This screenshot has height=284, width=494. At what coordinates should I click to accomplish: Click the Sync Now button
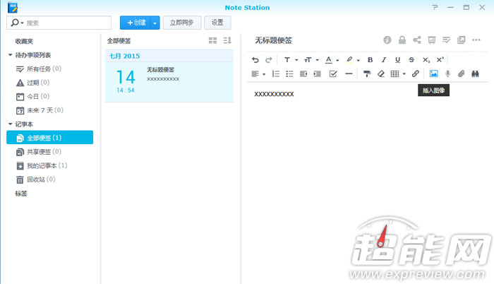[x=182, y=23]
